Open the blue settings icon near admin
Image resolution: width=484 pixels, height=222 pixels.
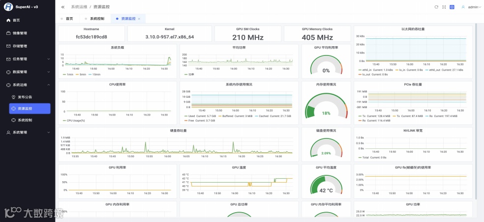coord(452,7)
